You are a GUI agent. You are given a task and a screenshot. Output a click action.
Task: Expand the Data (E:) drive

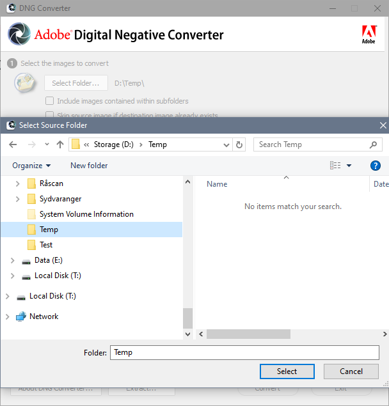[x=12, y=260]
